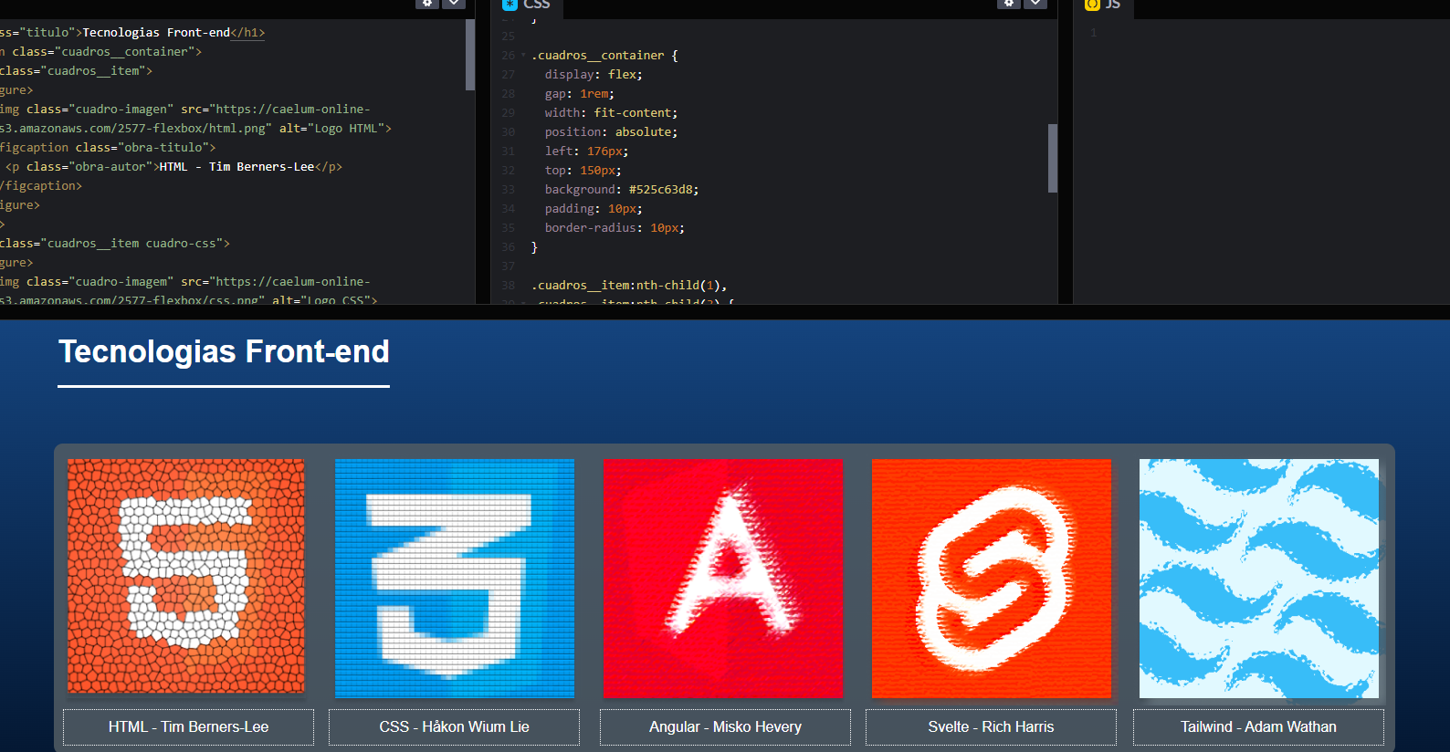The height and width of the screenshot is (752, 1450).
Task: Click the 'display: flex;' CSS line
Action: pos(594,75)
